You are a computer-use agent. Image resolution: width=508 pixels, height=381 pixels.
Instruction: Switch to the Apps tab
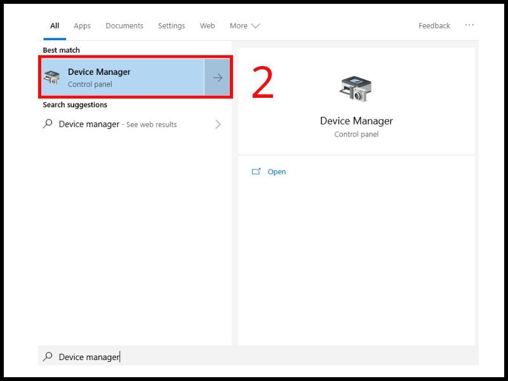[82, 25]
